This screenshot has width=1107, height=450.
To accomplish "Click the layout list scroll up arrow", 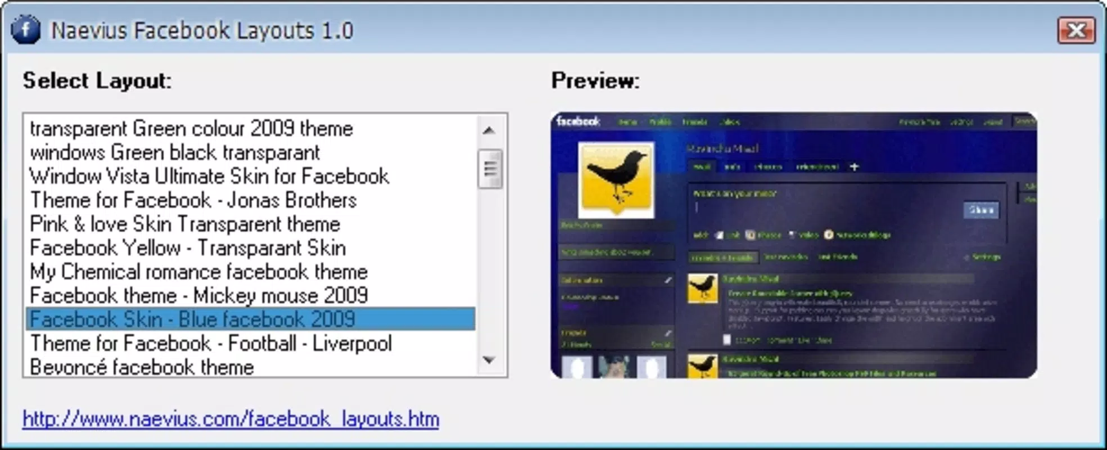I will point(489,130).
